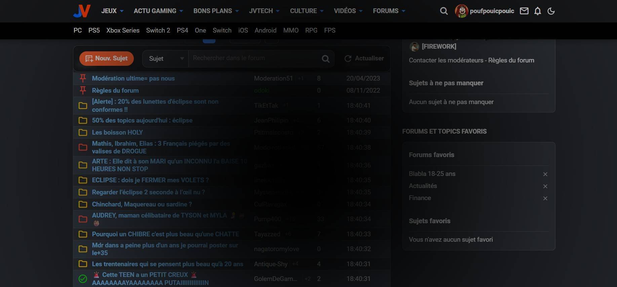Viewport: 617px width, 287px height.
Task: Remove Actualités from favorite forums
Action: click(x=545, y=186)
